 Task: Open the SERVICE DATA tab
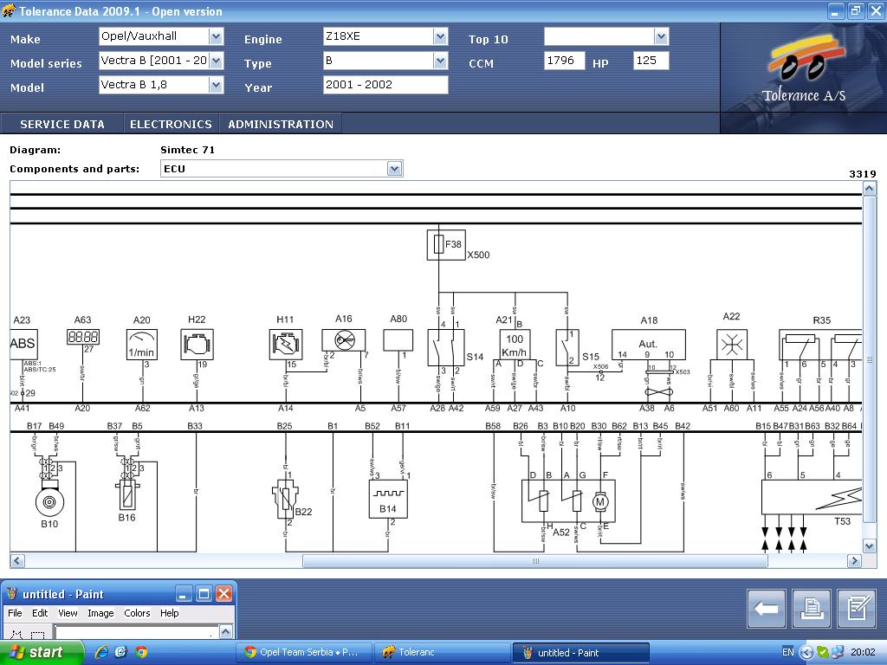[62, 124]
